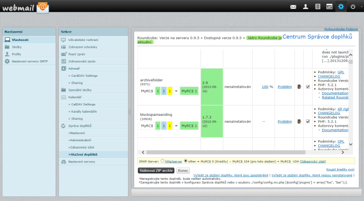Viewport: 364px width, 201px height.
Task: Open Documentation link for blockspamsending
Action: pyautogui.click(x=335, y=130)
